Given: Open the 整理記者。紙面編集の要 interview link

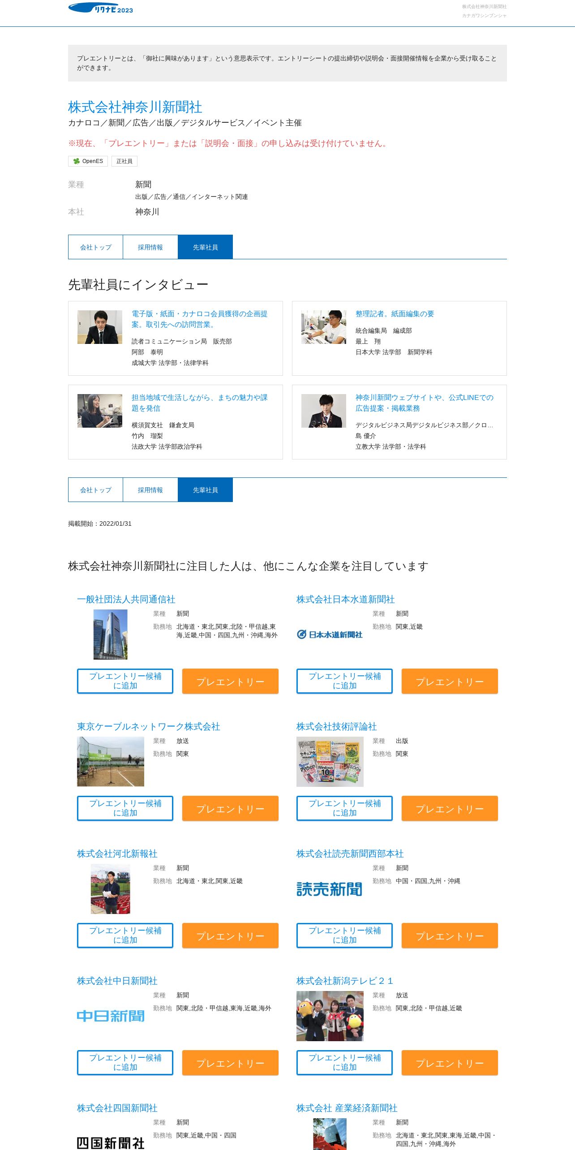Looking at the screenshot, I should click(395, 314).
